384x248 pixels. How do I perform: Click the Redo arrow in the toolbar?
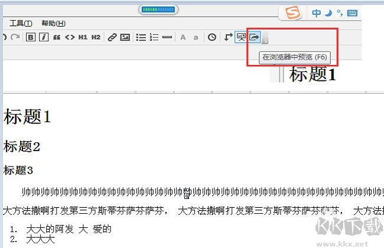15,37
